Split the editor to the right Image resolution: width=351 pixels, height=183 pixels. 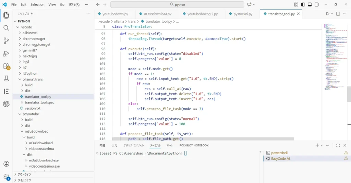pos(338,14)
